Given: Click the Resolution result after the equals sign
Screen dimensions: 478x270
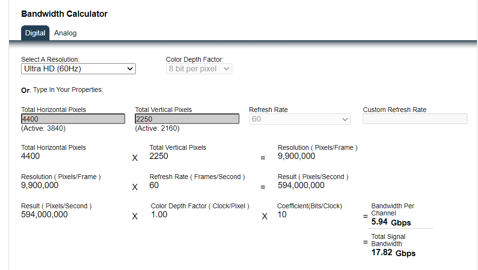Looking at the screenshot, I should [296, 156].
